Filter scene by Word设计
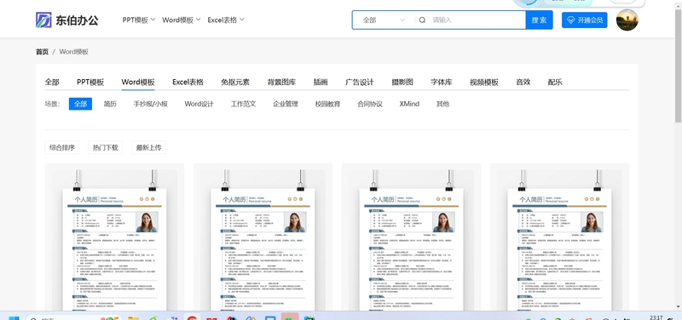 pos(199,104)
